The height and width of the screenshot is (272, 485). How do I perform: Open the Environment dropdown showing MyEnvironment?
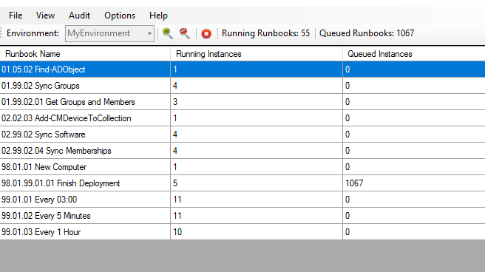(x=109, y=33)
